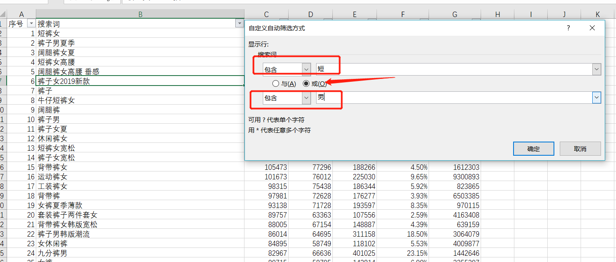Image resolution: width=616 pixels, height=262 pixels.
Task: Select the cell 九分裤男
Action: [x=140, y=253]
